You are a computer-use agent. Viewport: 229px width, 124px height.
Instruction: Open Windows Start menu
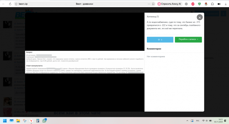click(x=5, y=121)
